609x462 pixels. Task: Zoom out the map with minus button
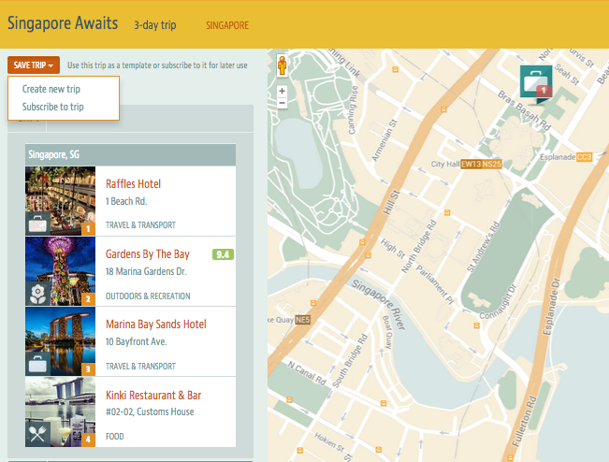coord(282,103)
